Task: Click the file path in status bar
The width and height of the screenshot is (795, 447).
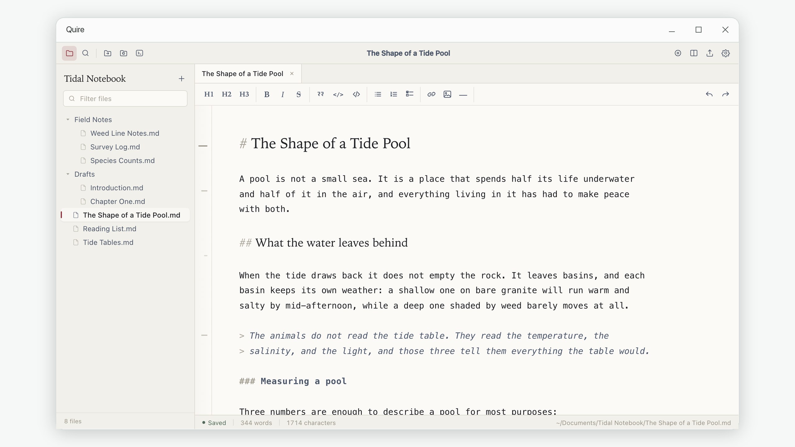Action: coord(643,423)
